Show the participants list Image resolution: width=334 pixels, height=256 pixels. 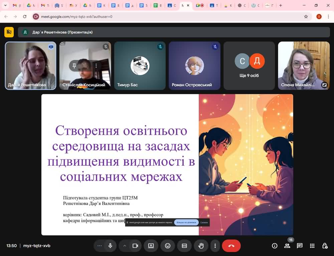pyautogui.click(x=287, y=246)
